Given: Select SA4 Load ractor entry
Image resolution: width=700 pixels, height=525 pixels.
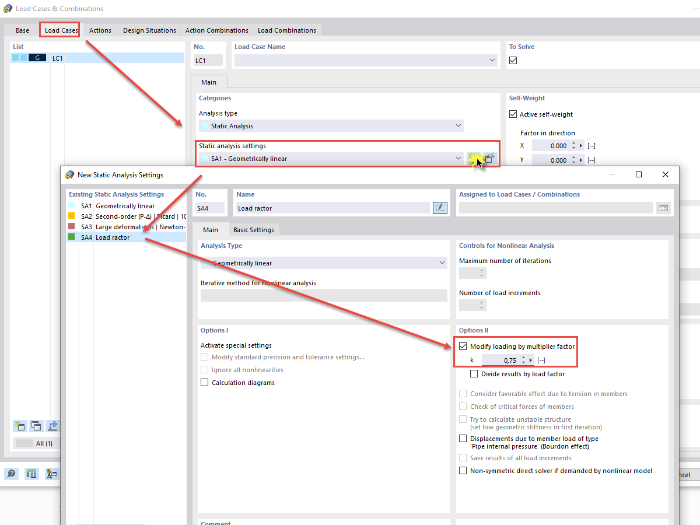Looking at the screenshot, I should pos(126,237).
